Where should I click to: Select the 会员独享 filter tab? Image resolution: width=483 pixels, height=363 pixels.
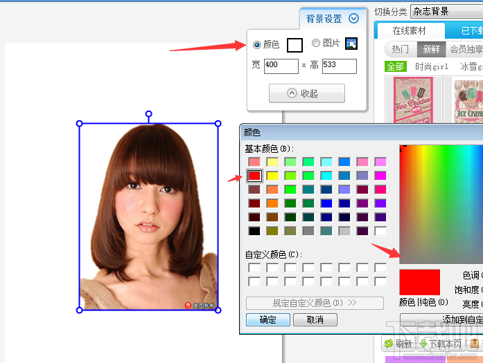point(465,49)
